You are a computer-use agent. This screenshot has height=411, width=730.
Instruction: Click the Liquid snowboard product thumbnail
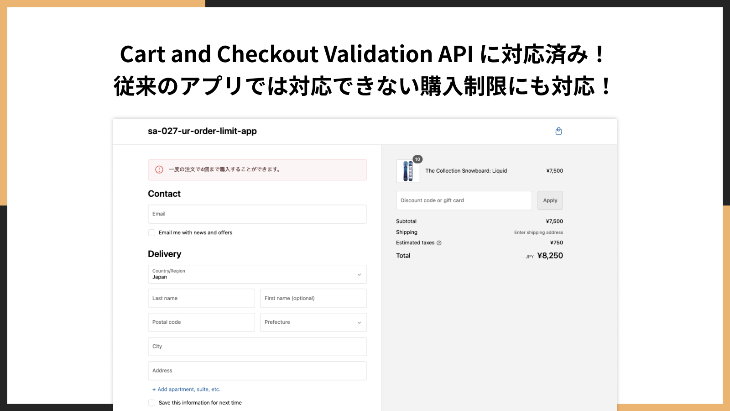tap(408, 171)
